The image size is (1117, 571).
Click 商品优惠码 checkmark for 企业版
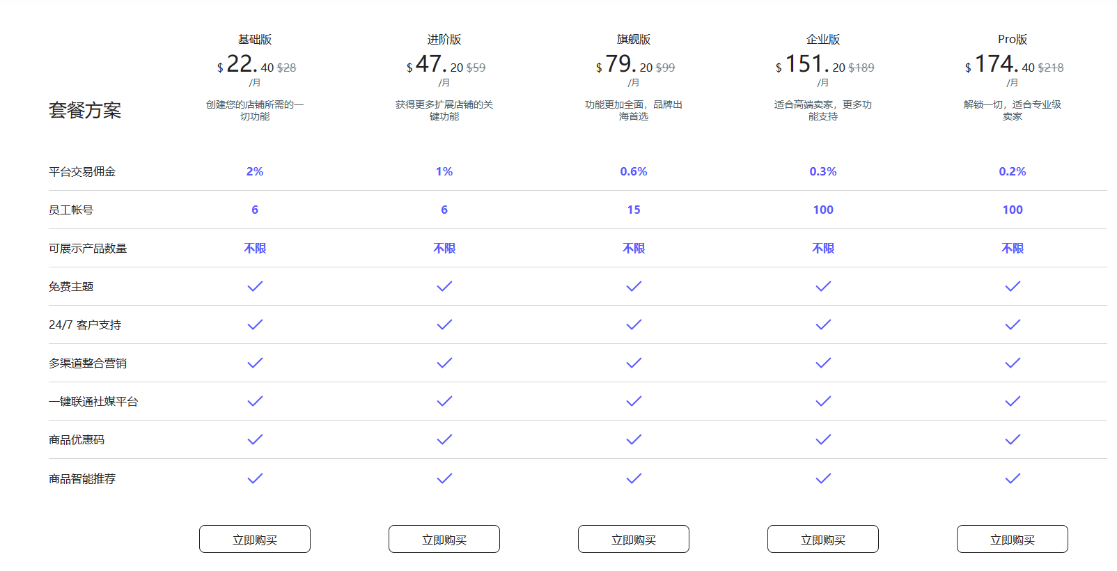tap(823, 439)
